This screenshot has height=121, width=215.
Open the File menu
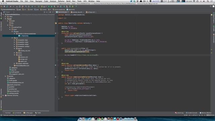(x=21, y=1)
